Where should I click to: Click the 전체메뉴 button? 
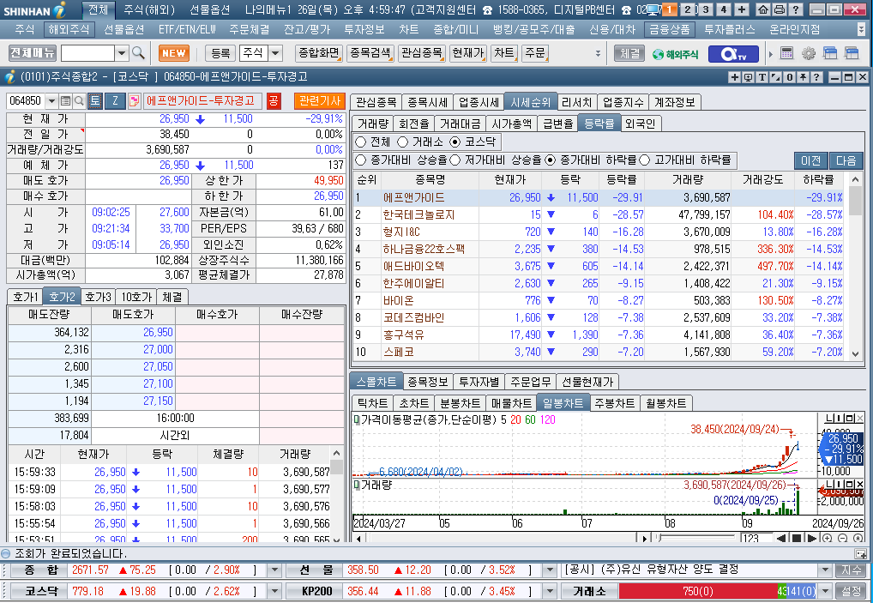(x=33, y=53)
